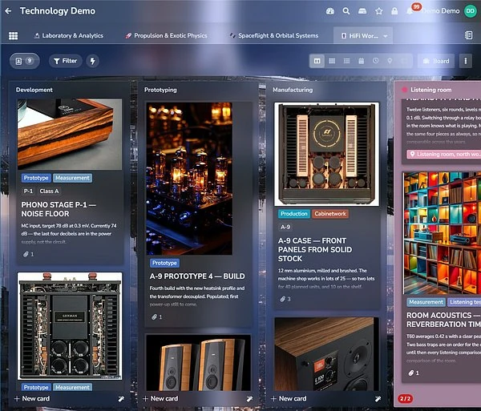The width and height of the screenshot is (481, 411).
Task: Switch to map pin view
Action: click(x=390, y=61)
